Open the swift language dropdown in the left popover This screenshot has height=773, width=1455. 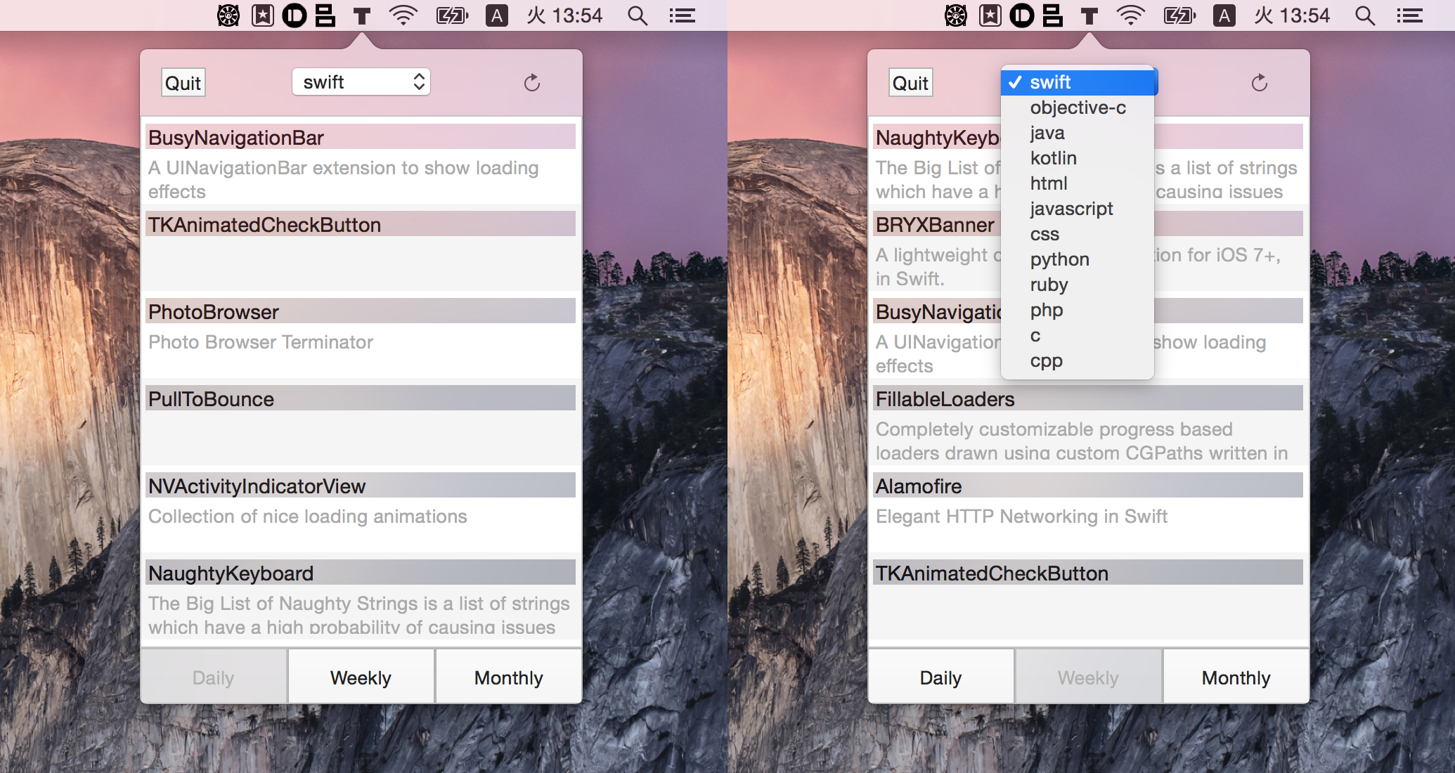[x=361, y=82]
